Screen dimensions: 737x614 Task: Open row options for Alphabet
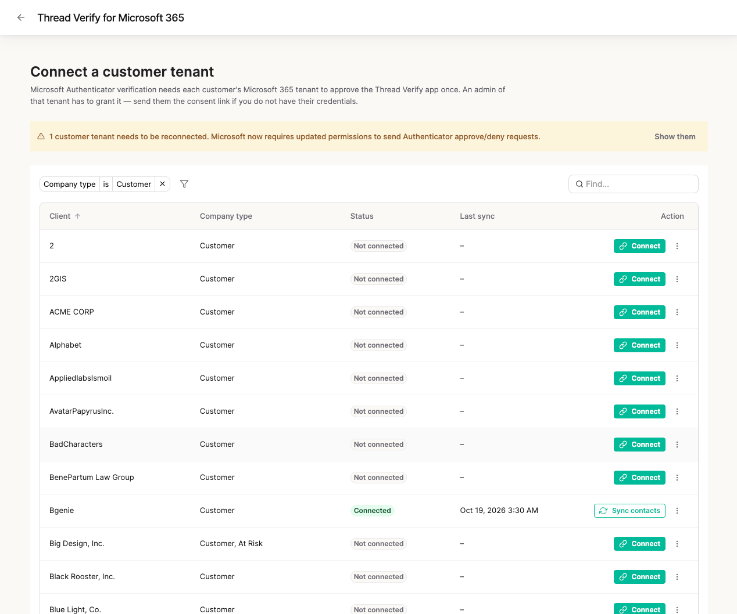pos(677,345)
